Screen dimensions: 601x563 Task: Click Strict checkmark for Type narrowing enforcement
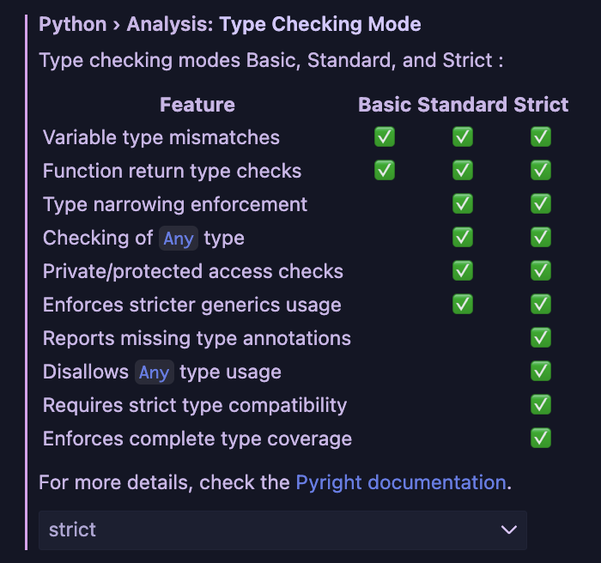541,204
